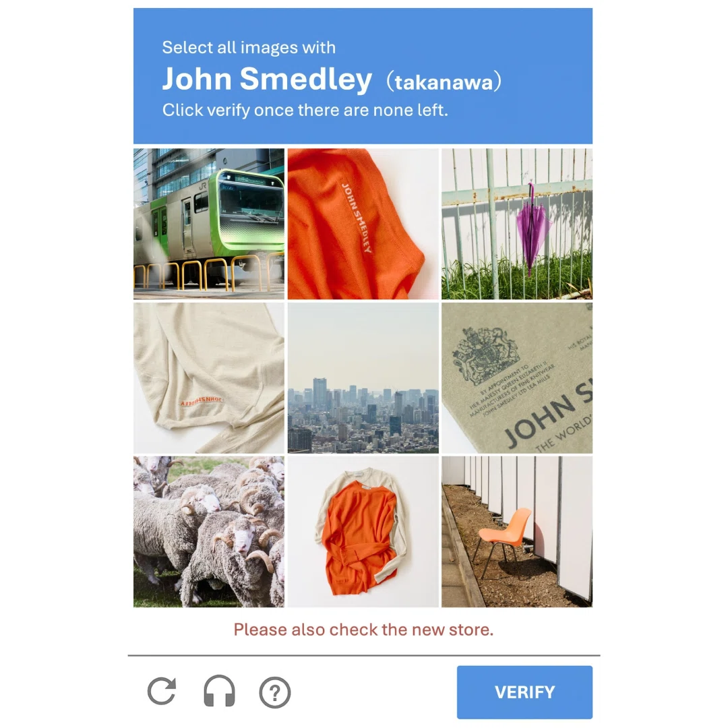Click the royal coat of arms emblem
Viewport: 728px width, 728px height.
pyautogui.click(x=485, y=355)
